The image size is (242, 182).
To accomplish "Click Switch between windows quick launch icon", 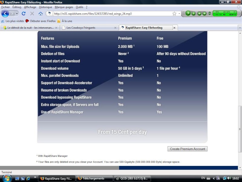I will point(23,179).
